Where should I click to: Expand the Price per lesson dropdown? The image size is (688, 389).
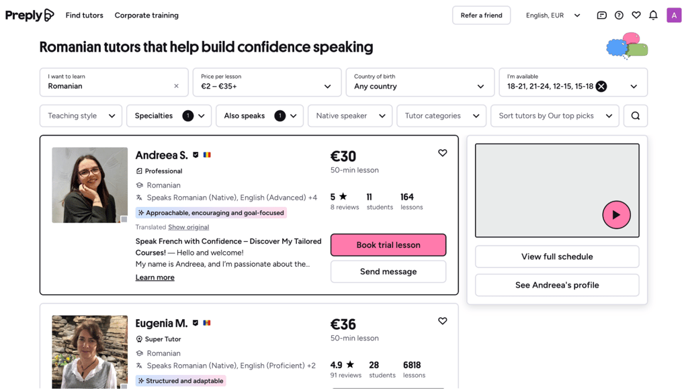[267, 82]
